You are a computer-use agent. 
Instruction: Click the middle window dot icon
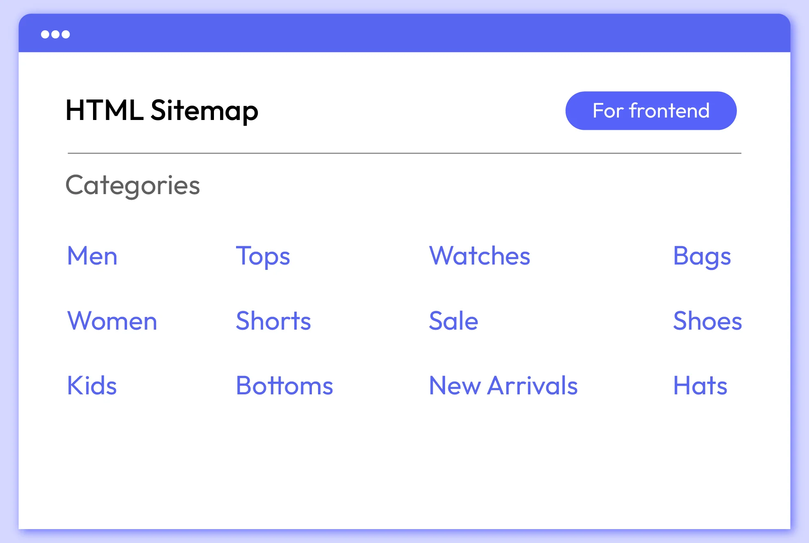pos(55,34)
